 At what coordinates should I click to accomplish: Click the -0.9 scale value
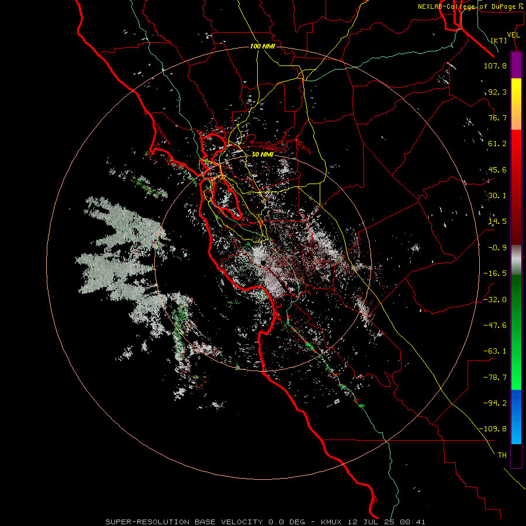(x=497, y=248)
